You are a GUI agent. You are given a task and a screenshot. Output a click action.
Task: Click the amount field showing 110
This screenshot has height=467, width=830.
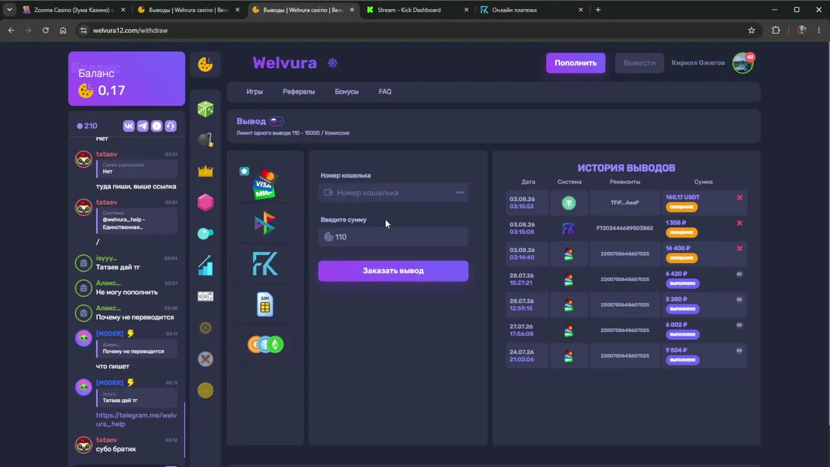[x=393, y=237]
